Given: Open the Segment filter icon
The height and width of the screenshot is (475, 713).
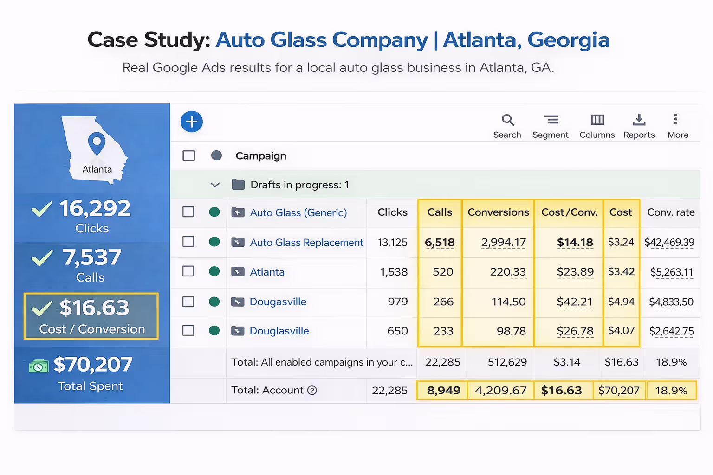Looking at the screenshot, I should coord(551,120).
